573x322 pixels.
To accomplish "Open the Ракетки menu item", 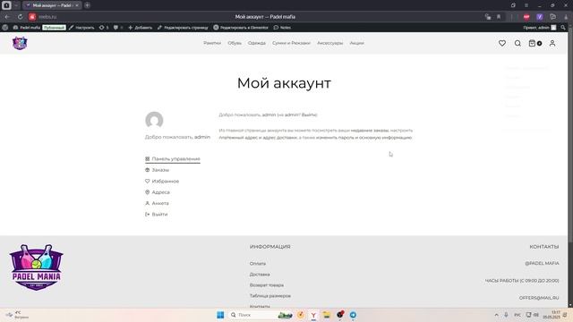I will (212, 43).
